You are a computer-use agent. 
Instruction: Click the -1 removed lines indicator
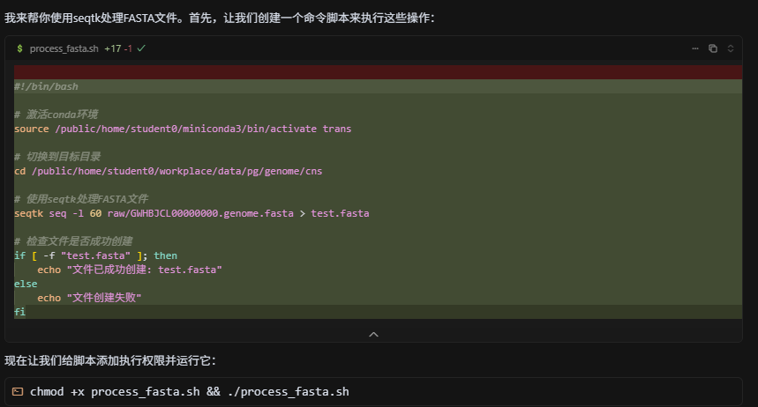[x=128, y=48]
